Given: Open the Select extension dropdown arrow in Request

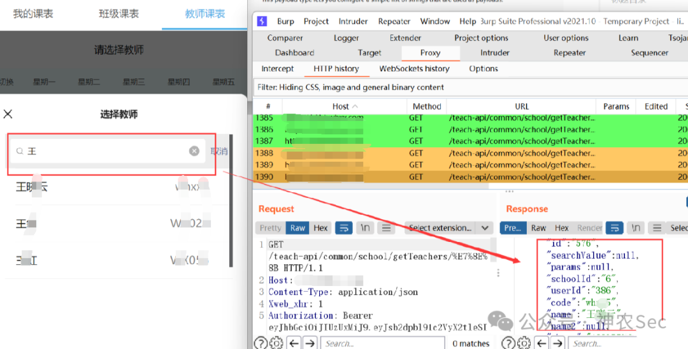Looking at the screenshot, I should click(484, 228).
